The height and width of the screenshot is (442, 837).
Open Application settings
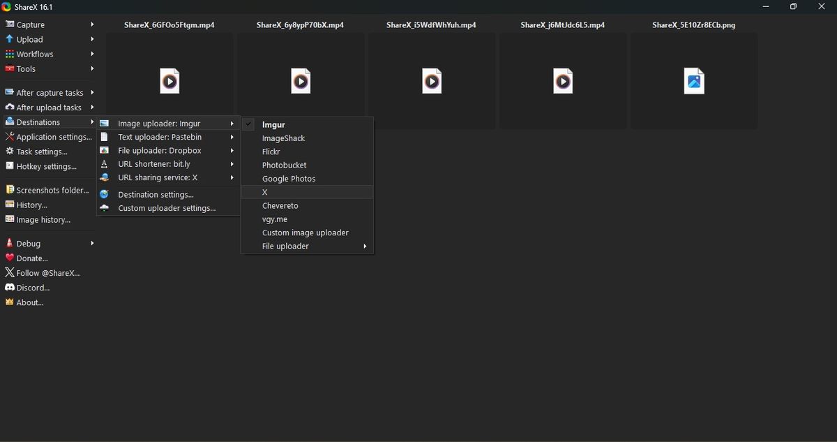point(50,137)
